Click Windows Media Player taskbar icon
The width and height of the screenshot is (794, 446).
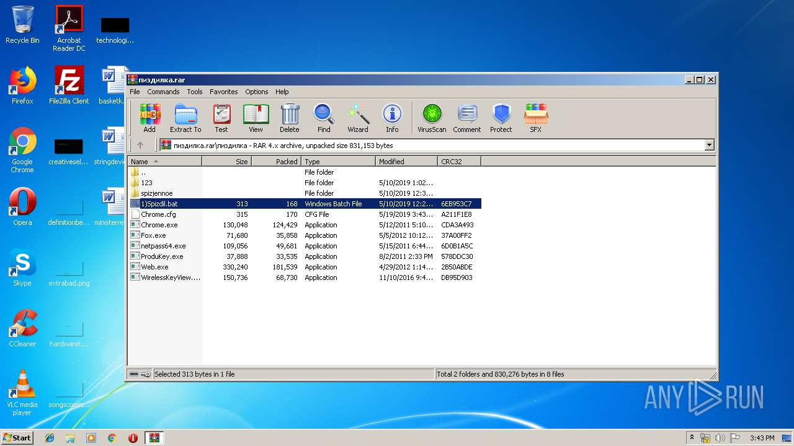coord(91,438)
